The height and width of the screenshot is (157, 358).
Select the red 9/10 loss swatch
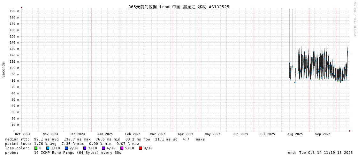coord(140,148)
